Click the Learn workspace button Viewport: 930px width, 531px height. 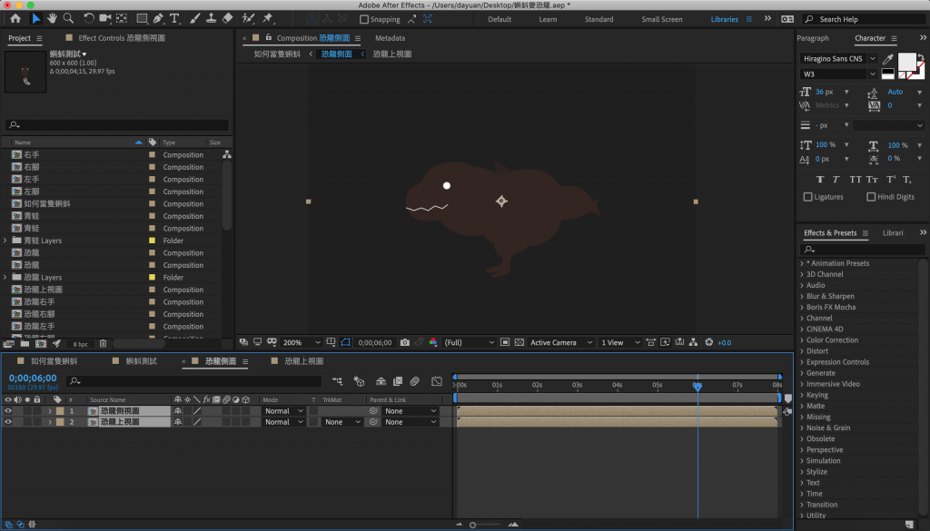pyautogui.click(x=548, y=19)
